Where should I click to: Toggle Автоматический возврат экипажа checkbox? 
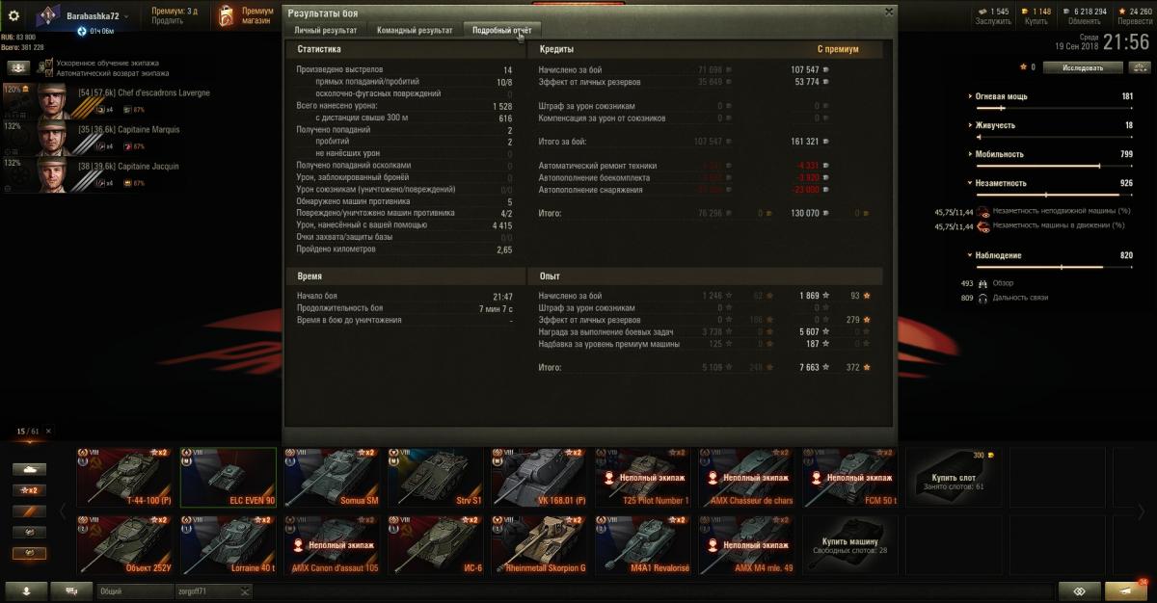(49, 72)
